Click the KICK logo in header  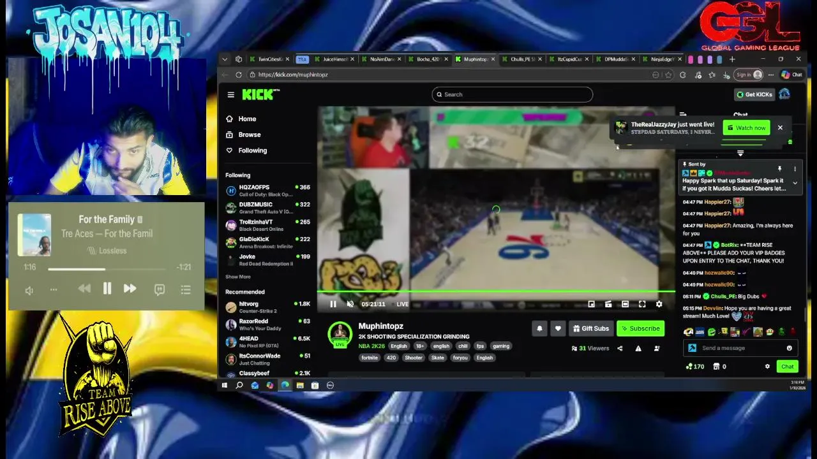(x=260, y=94)
